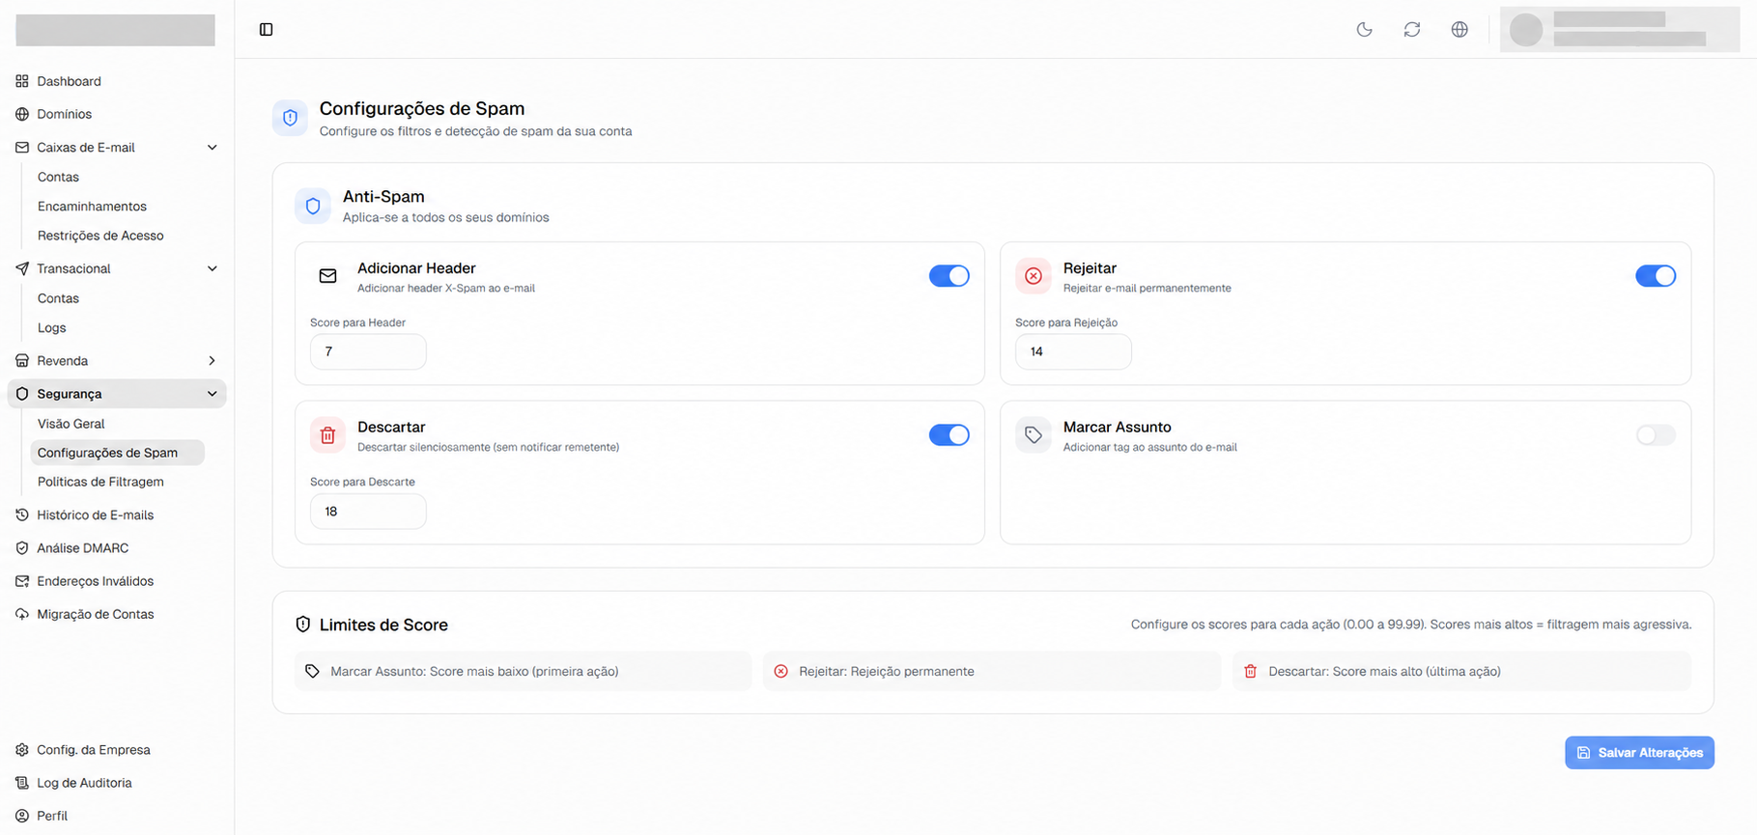The width and height of the screenshot is (1757, 835).
Task: Open the Dashboard link
Action: tap(69, 81)
